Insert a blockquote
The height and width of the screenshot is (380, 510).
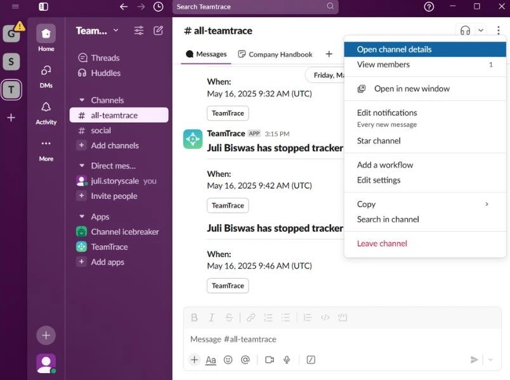click(x=308, y=317)
